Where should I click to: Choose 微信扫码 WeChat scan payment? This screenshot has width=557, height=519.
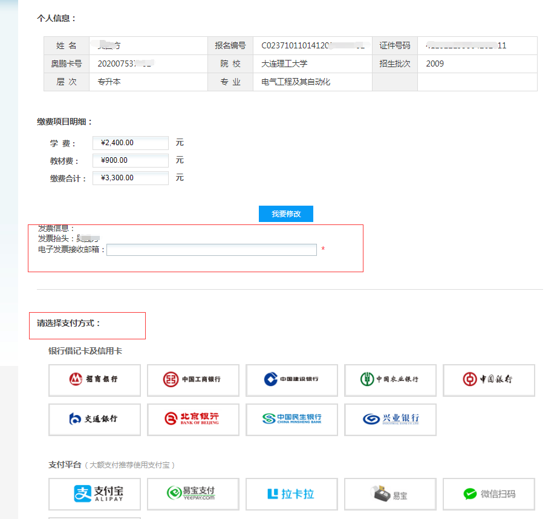coord(489,494)
